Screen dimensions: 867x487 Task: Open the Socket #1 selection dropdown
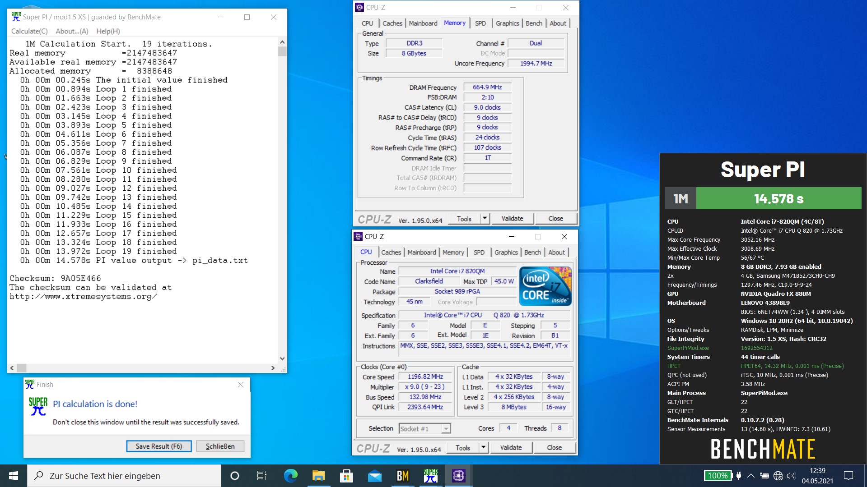pos(425,429)
